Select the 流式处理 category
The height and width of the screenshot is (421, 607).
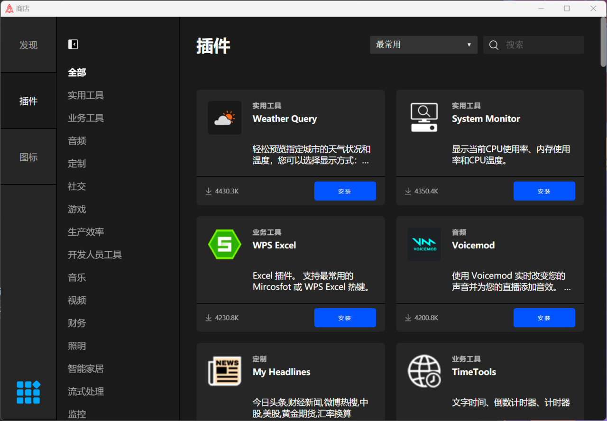point(86,391)
